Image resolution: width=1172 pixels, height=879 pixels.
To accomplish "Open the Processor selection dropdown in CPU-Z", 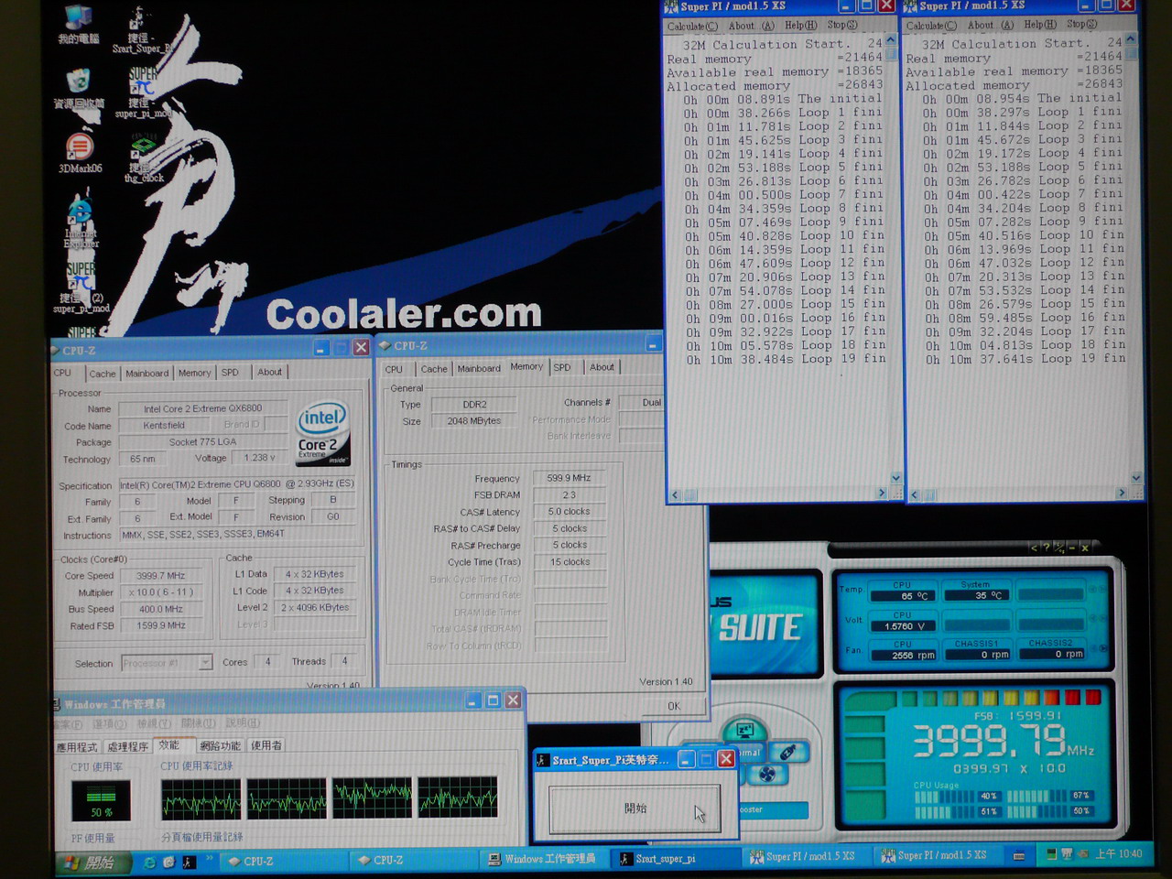I will [x=205, y=662].
